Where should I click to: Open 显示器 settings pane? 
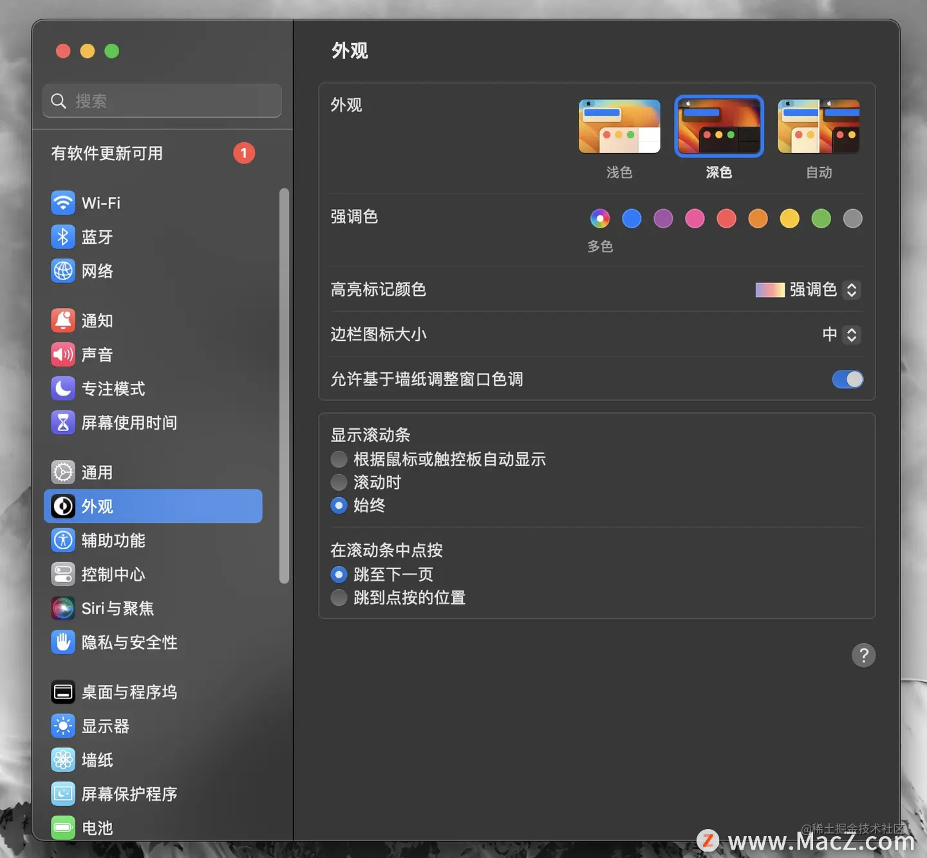pos(153,726)
